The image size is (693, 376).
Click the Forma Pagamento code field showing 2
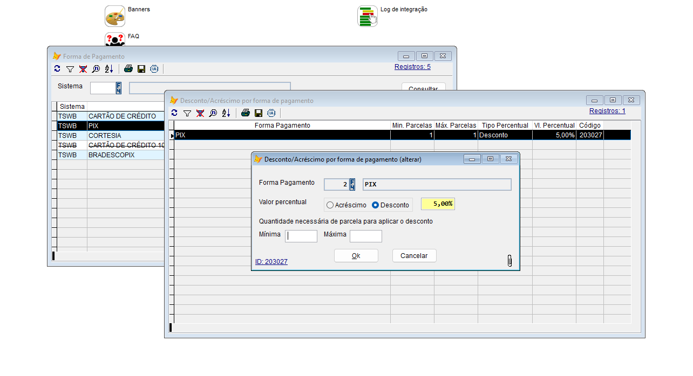(x=337, y=185)
